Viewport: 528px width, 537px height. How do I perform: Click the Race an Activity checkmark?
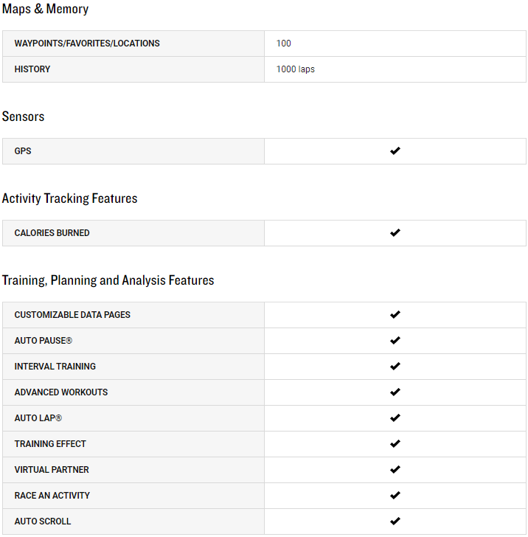[x=395, y=496]
